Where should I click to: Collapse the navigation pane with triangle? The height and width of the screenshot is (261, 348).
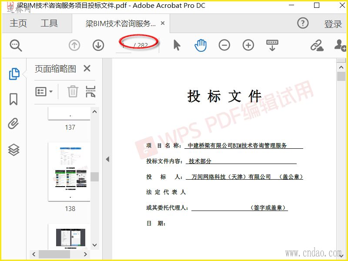pos(107,159)
